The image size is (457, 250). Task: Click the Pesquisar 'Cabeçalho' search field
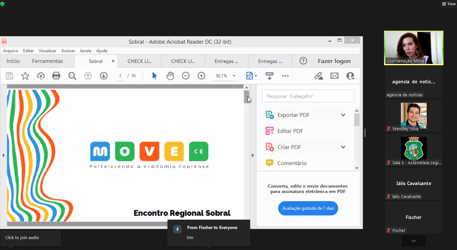pyautogui.click(x=308, y=96)
